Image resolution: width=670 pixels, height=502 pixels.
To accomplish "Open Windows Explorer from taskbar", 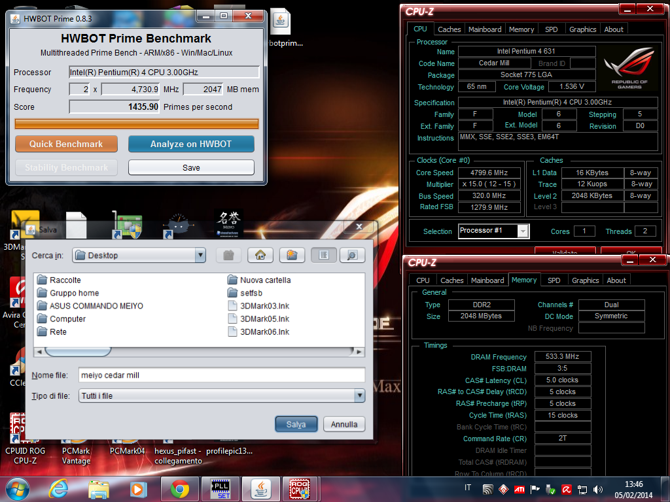I will click(x=99, y=489).
